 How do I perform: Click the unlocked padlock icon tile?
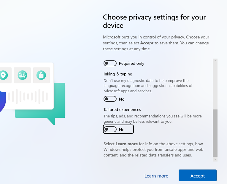(41, 75)
